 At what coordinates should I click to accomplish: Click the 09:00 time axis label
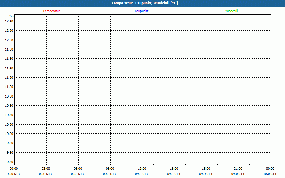click(110, 169)
